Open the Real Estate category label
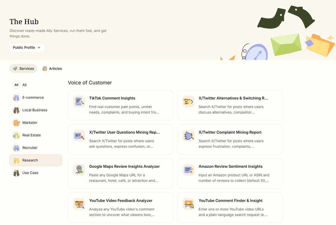 [x=32, y=135]
